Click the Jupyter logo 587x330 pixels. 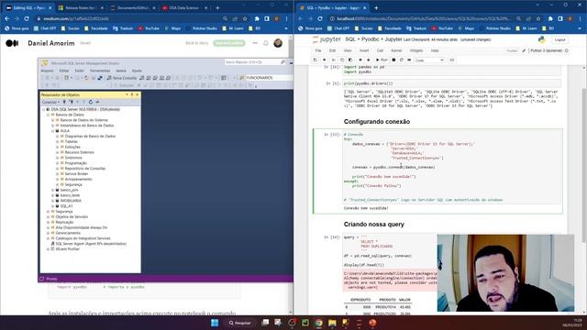(327, 39)
